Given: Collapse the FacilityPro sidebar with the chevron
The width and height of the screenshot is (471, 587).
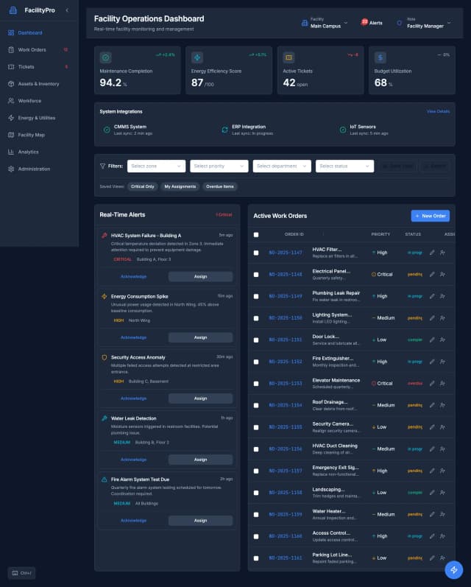Looking at the screenshot, I should coord(67,10).
